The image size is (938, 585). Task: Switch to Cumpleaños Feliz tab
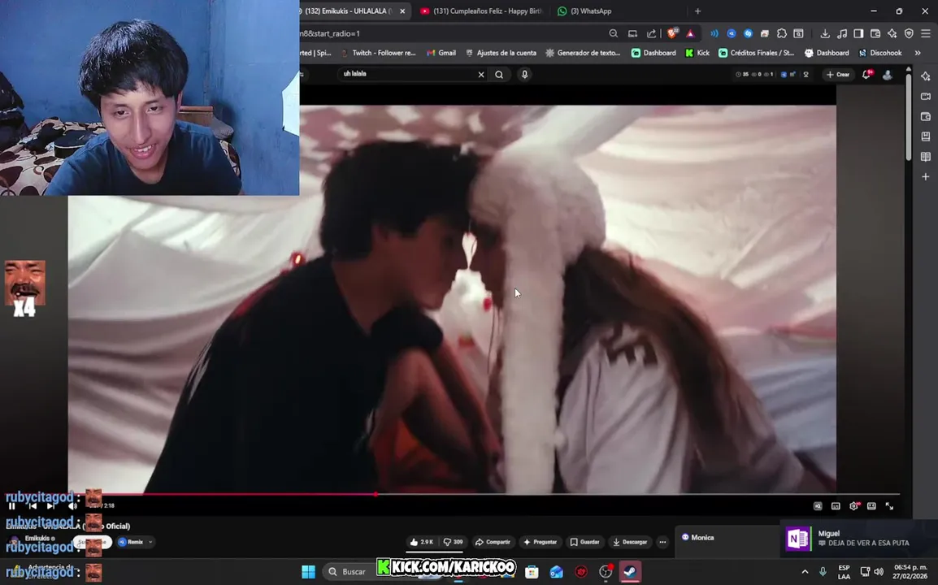pos(482,11)
